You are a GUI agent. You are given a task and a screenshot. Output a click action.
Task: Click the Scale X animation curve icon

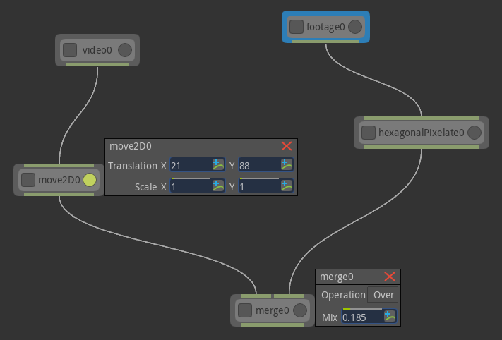click(x=218, y=186)
